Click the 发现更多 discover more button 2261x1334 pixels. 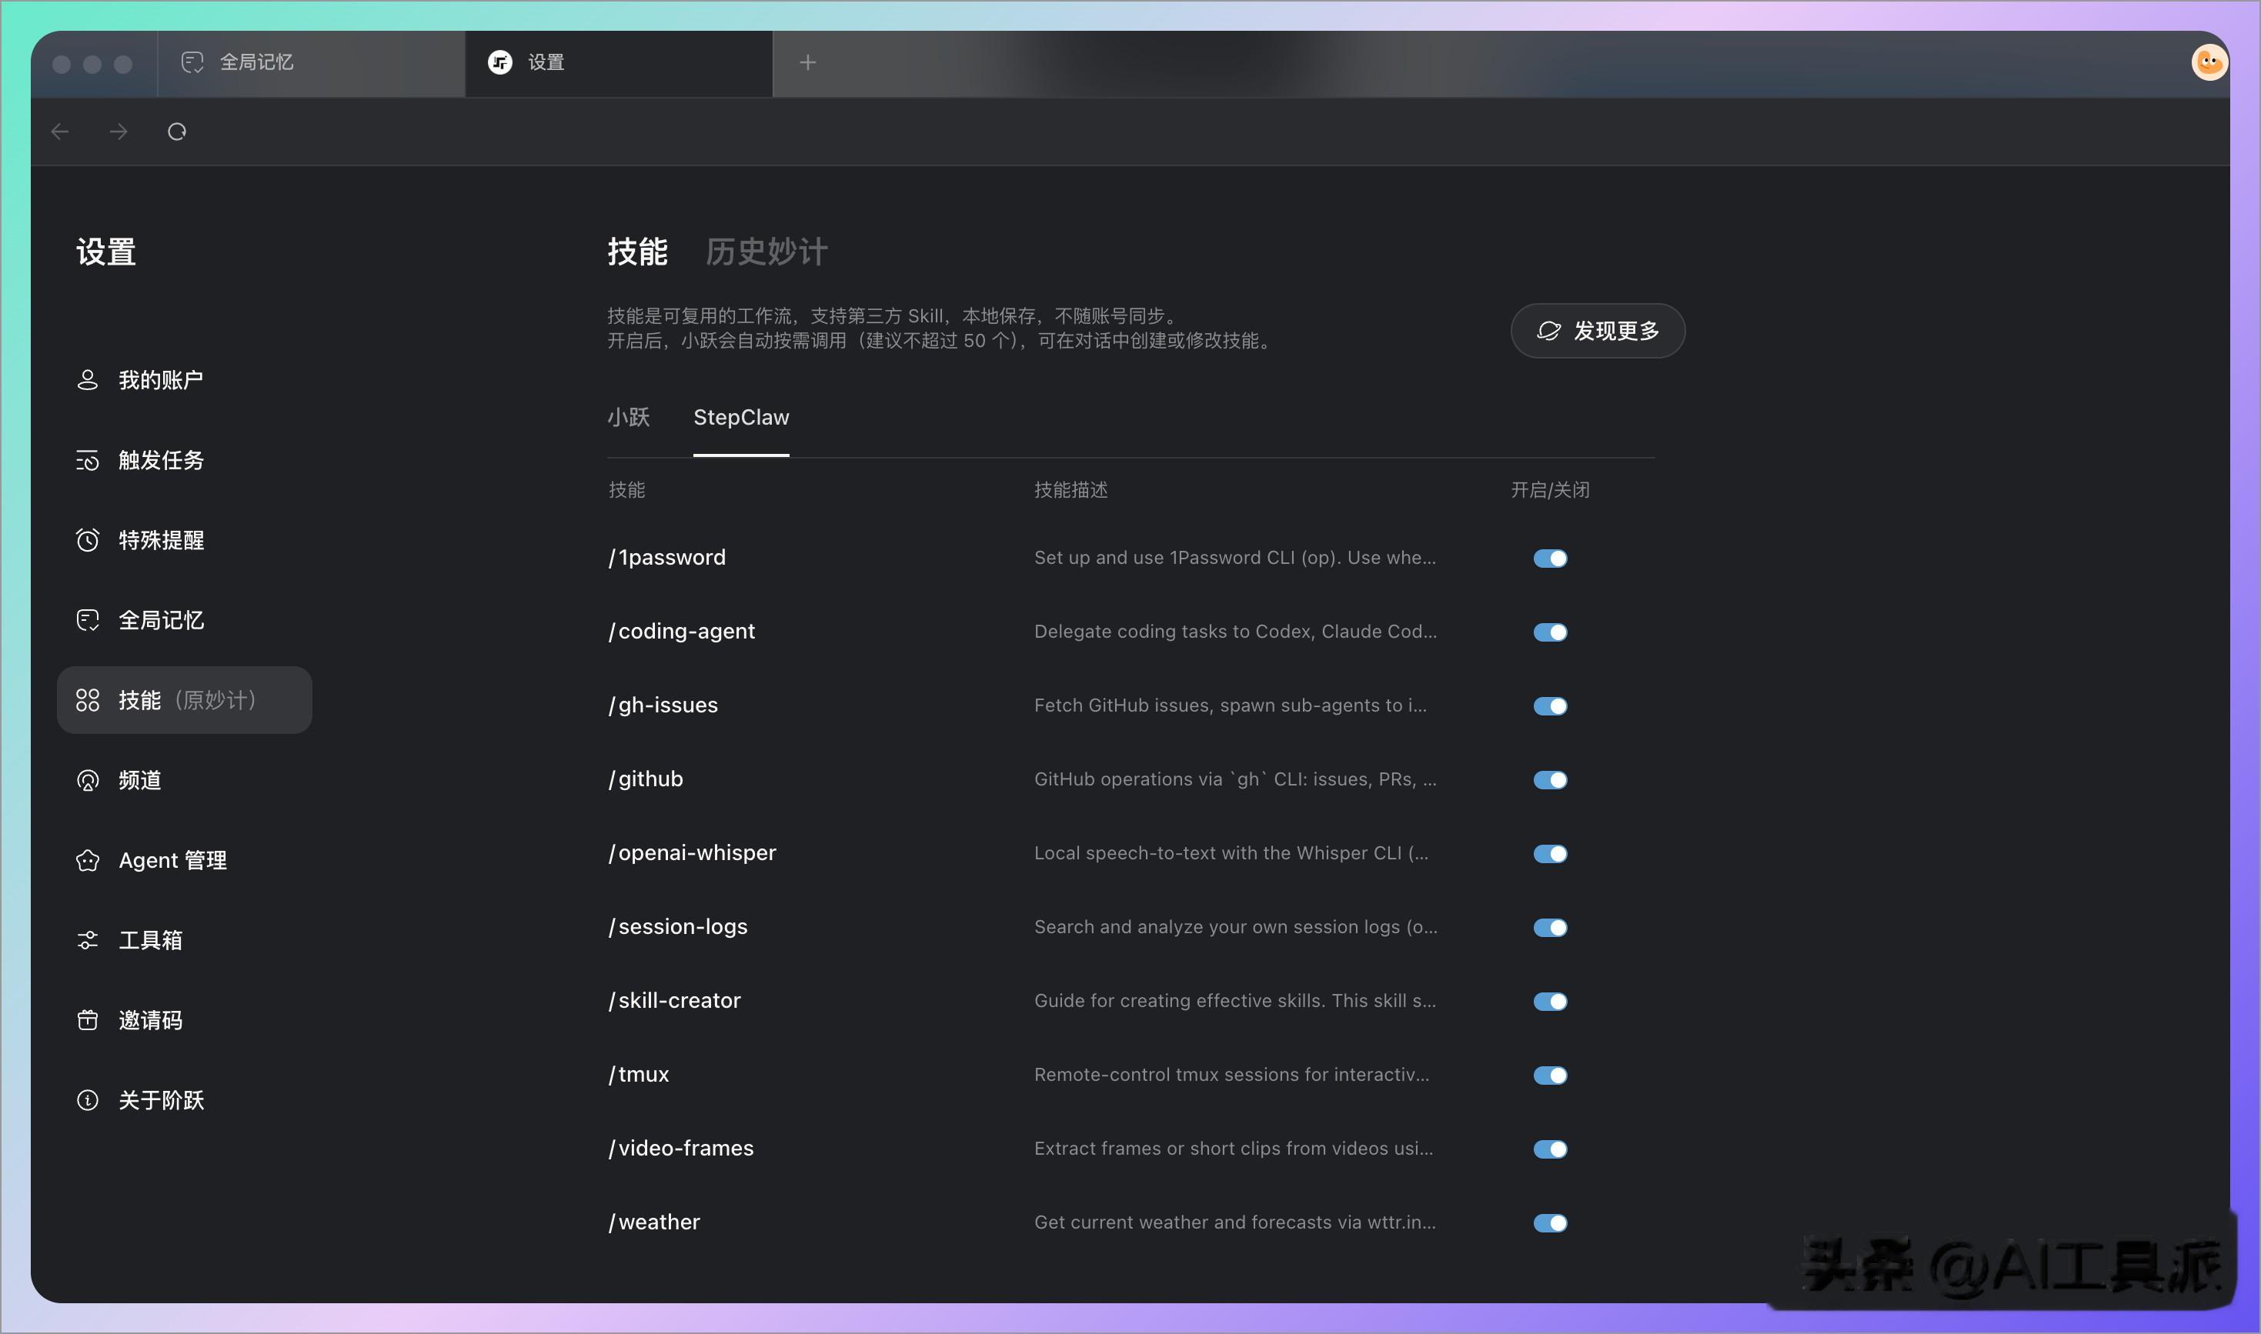(1597, 331)
